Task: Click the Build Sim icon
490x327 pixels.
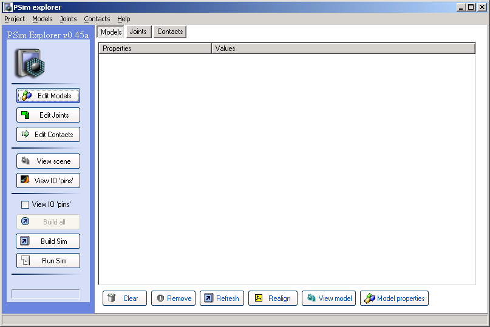Action: (x=26, y=241)
